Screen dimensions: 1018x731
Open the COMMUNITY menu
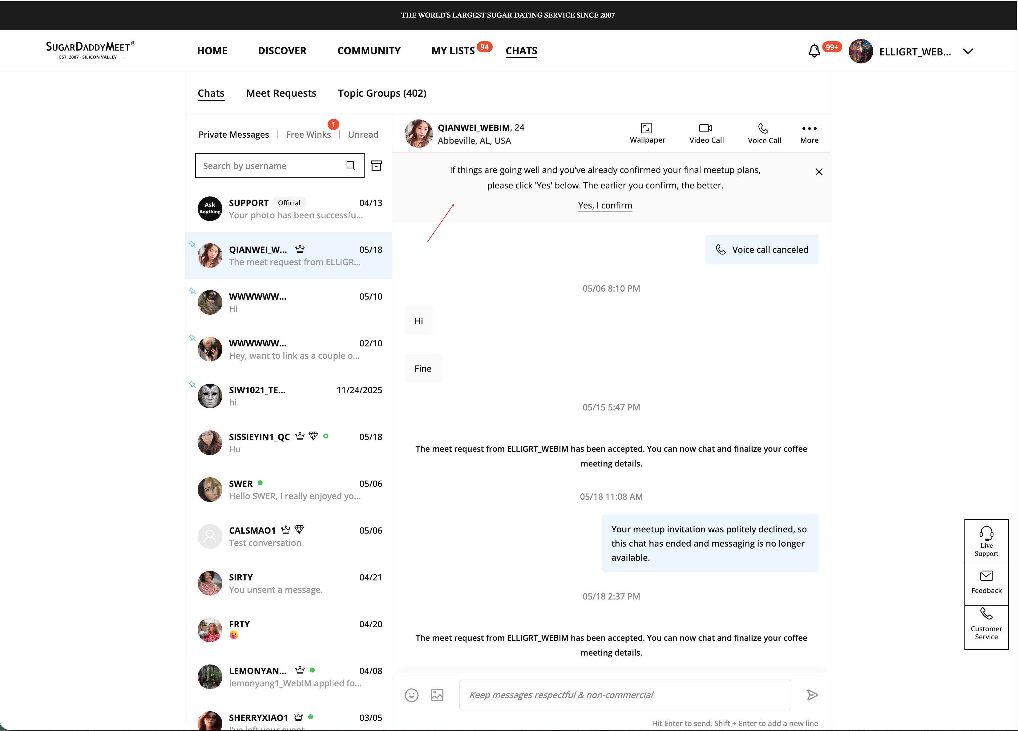click(x=369, y=51)
